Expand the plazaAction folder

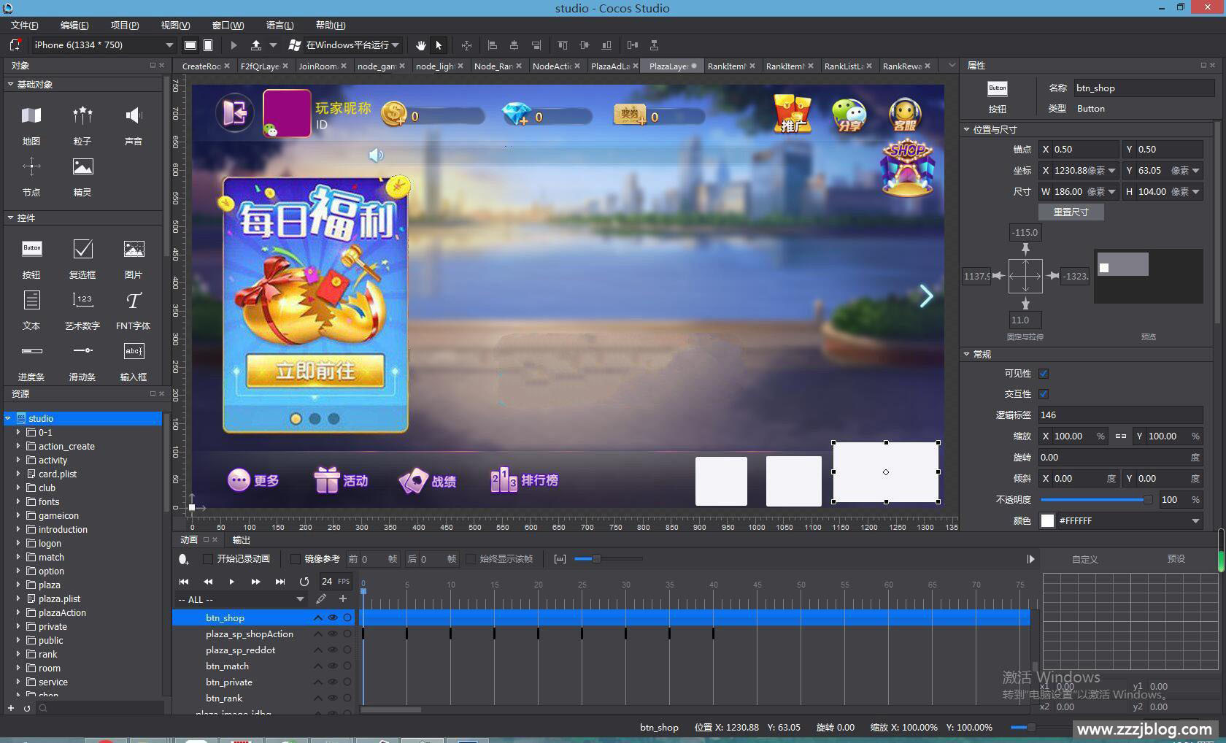coord(18,612)
